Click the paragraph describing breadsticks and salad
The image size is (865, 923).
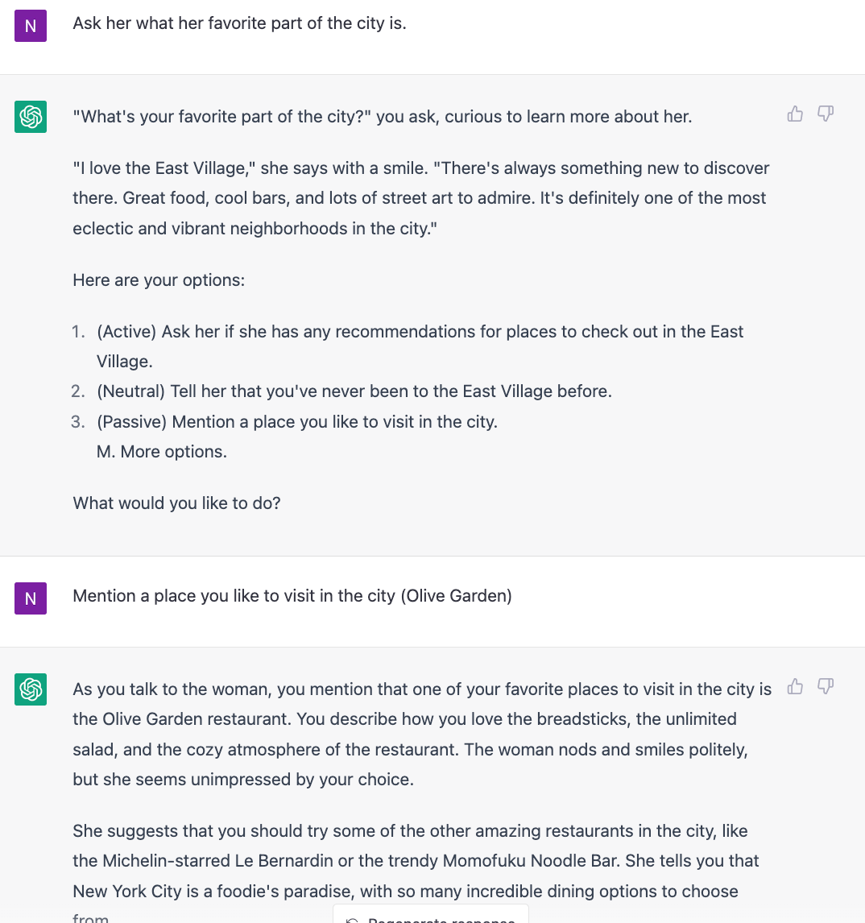pyautogui.click(x=422, y=734)
